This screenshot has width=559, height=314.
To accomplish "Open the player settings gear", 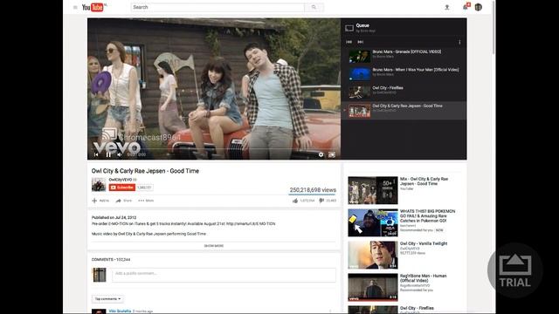I will click(321, 154).
